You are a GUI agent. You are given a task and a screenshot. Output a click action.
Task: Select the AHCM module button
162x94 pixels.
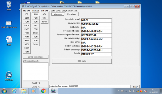(27, 25)
